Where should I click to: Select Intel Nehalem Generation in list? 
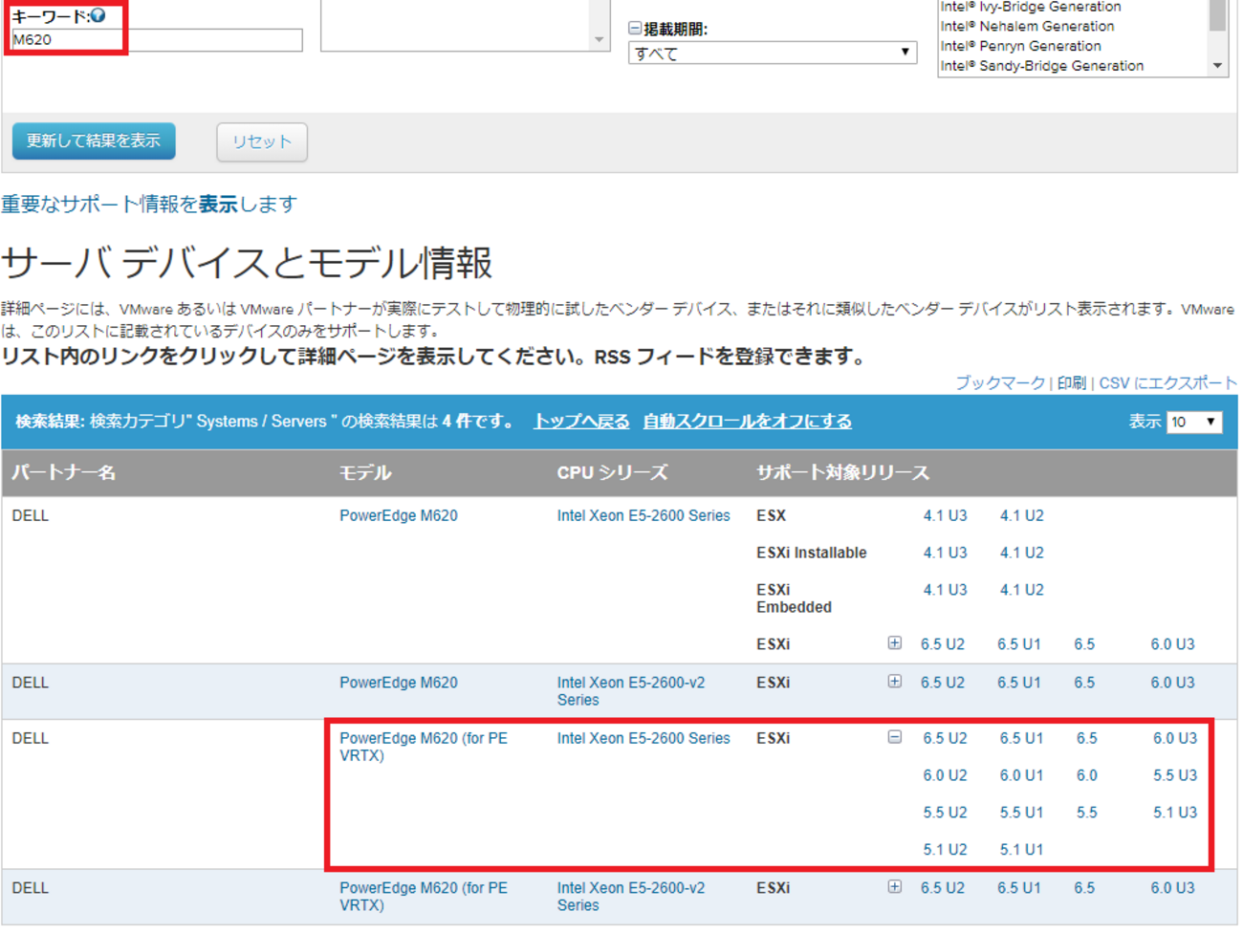1027,27
